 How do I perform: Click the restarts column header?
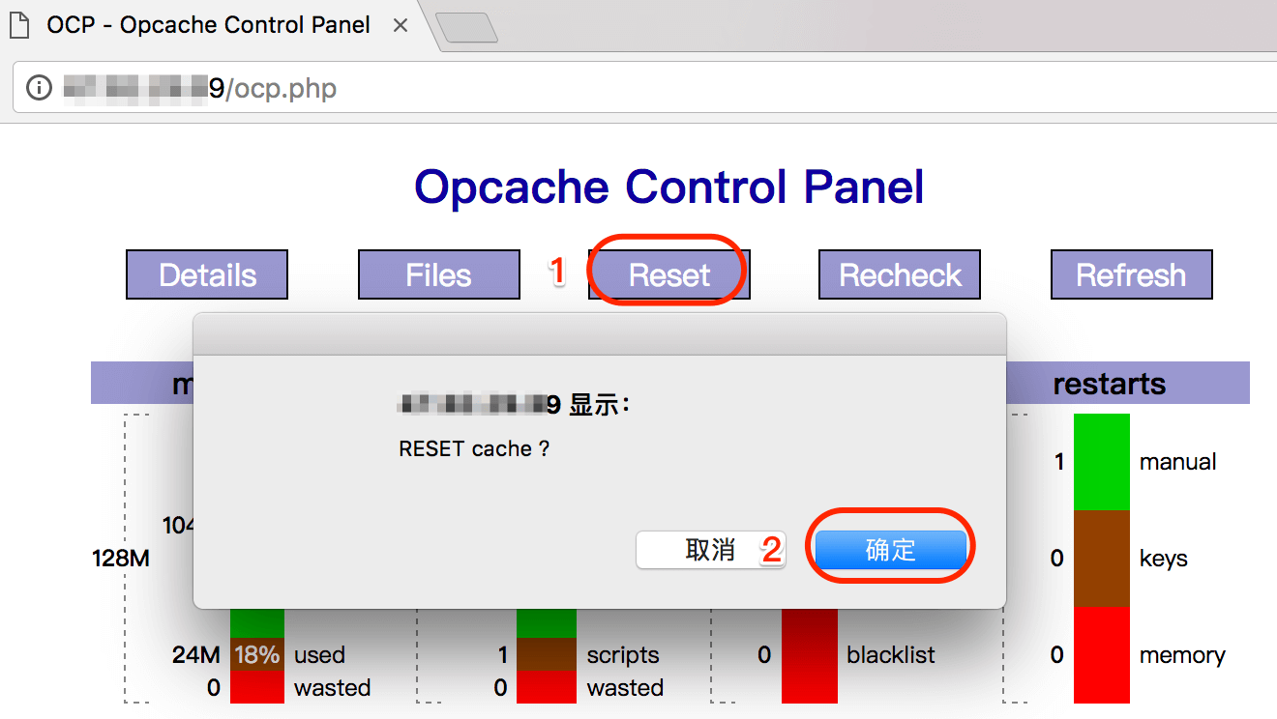pyautogui.click(x=1109, y=384)
